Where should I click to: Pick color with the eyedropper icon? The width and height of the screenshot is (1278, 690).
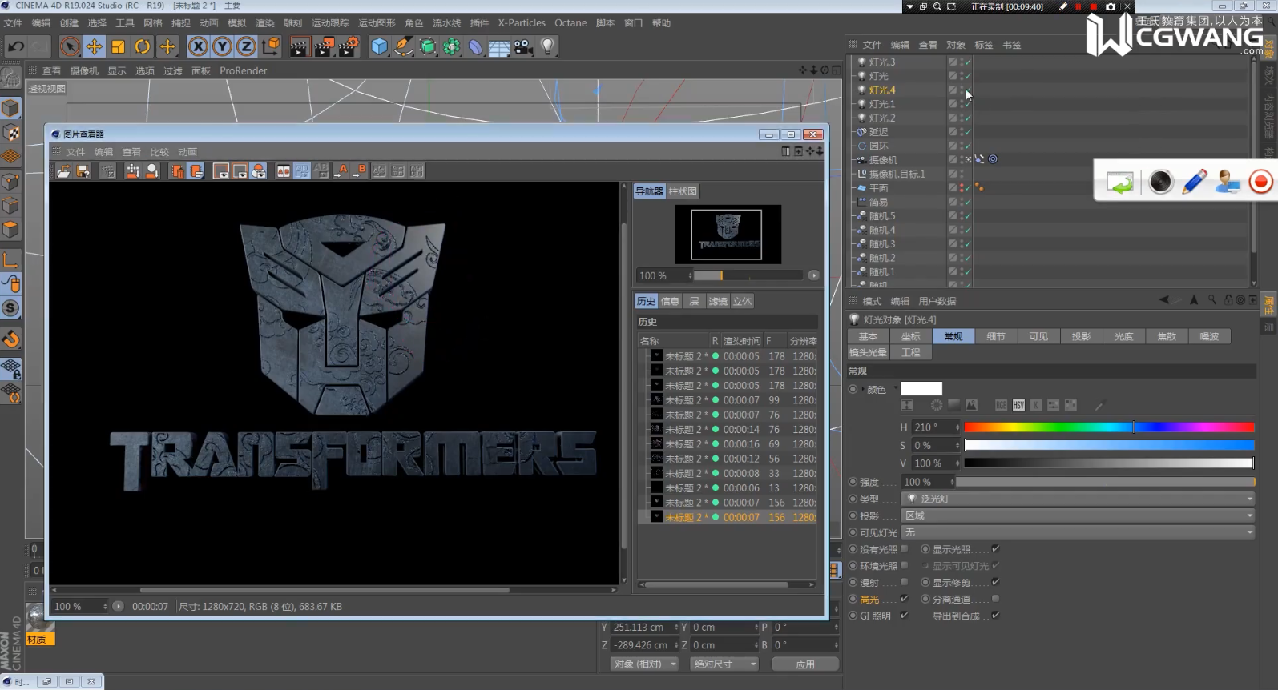tap(1099, 406)
